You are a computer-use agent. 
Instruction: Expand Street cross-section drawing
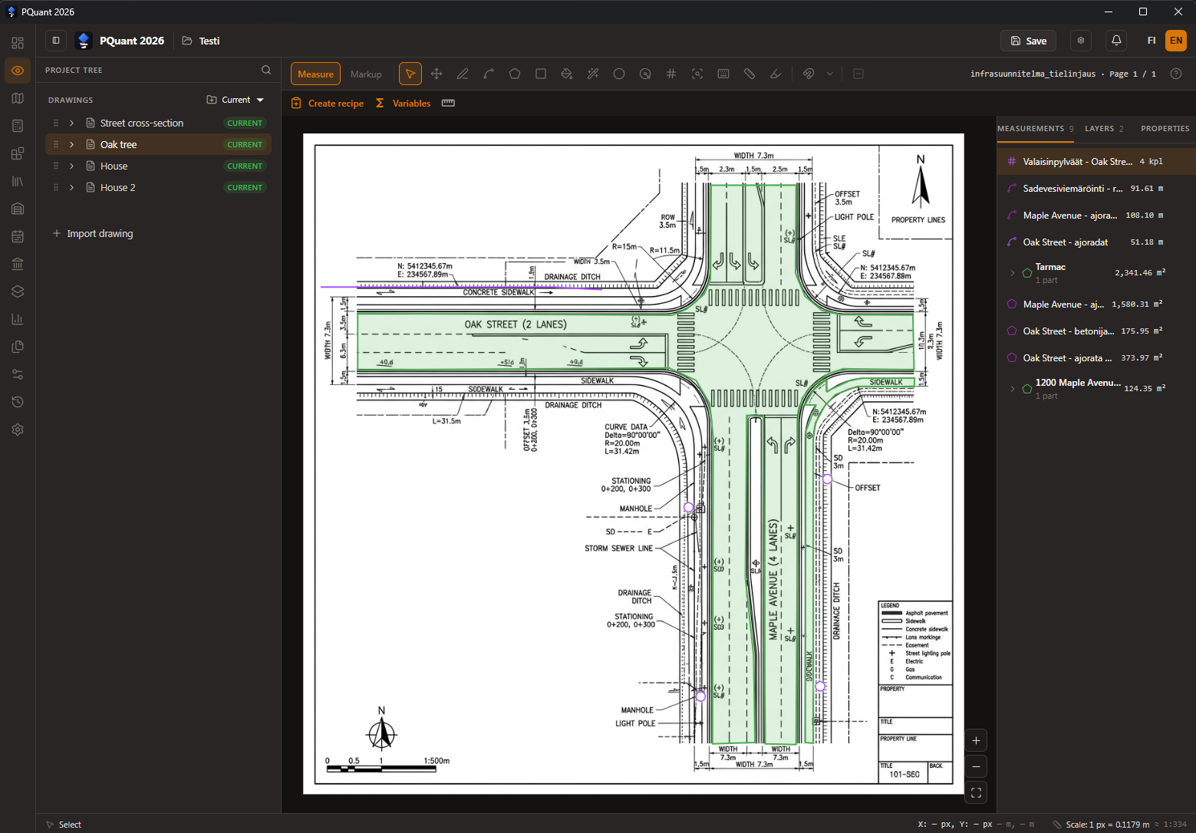(x=71, y=123)
